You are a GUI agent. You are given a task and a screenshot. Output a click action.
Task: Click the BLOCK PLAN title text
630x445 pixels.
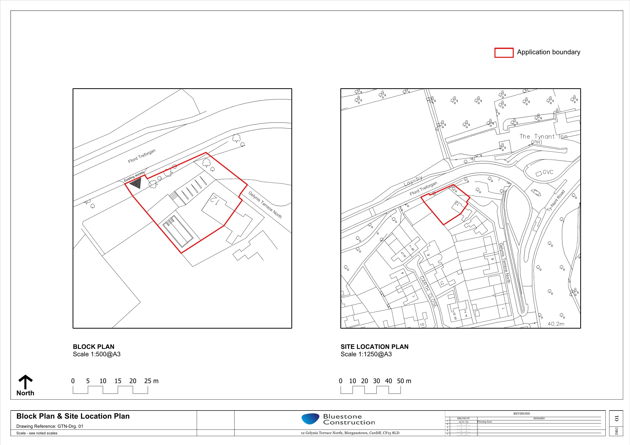point(94,347)
